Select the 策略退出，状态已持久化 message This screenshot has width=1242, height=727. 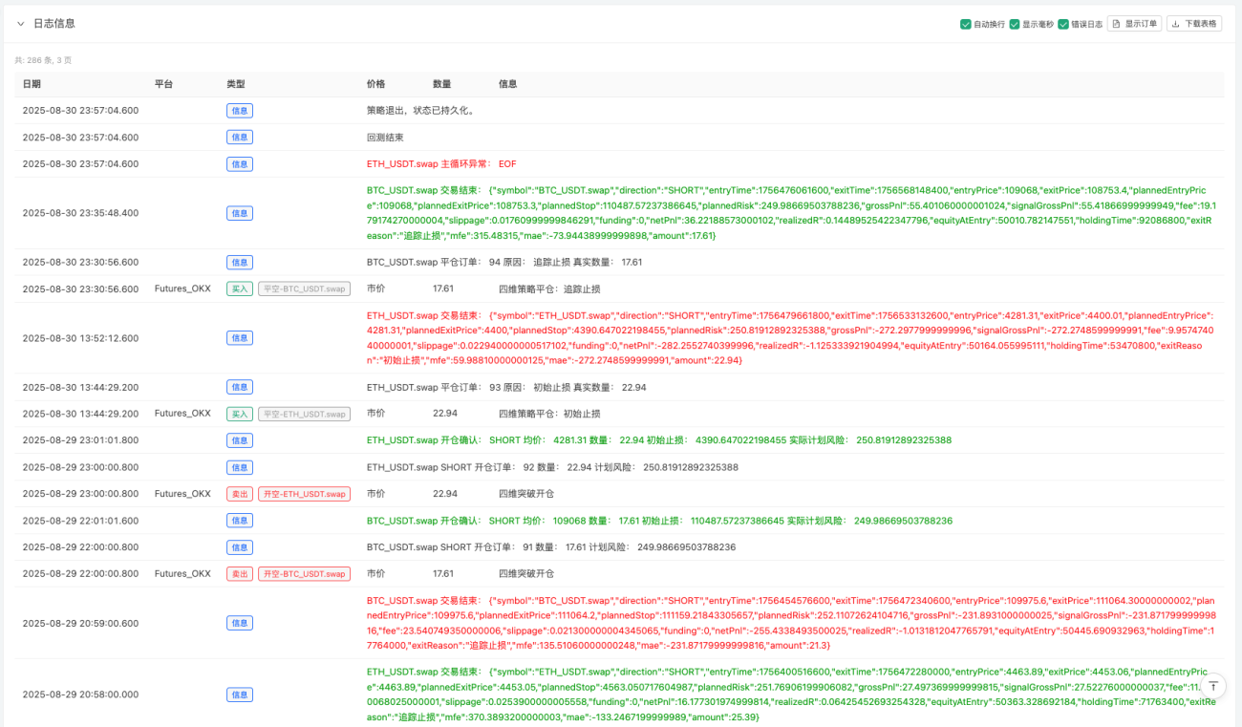coord(421,111)
